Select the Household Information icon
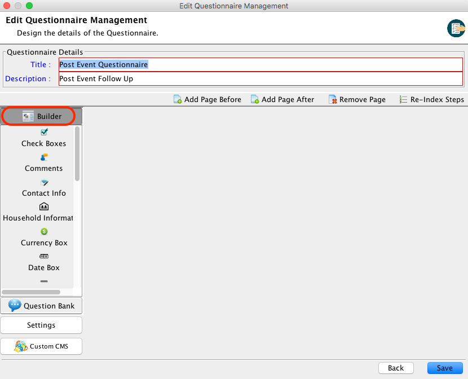 [x=44, y=206]
